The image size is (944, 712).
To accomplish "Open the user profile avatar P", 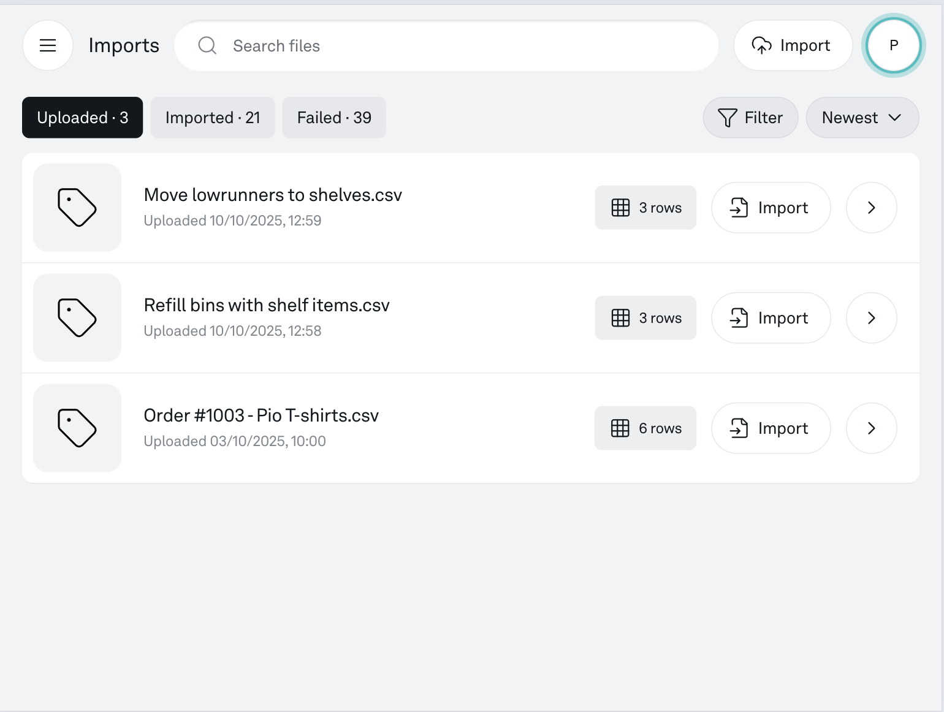I will pyautogui.click(x=893, y=45).
